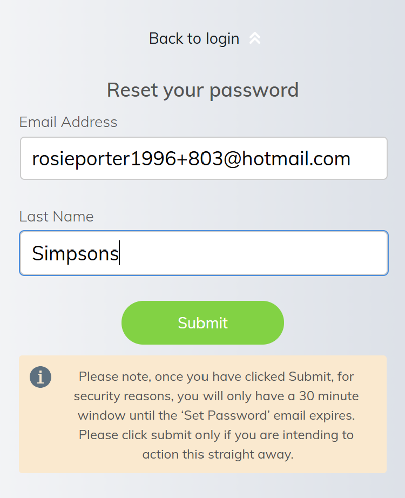405x498 pixels.
Task: Collapse the form using the up chevrons
Action: point(255,38)
